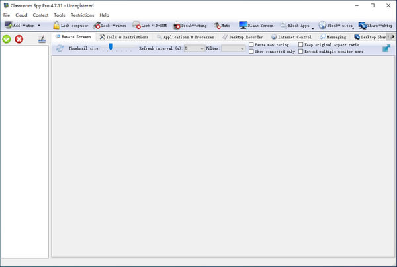The image size is (397, 267).
Task: Open the Desktop Recorder tab
Action: click(243, 37)
